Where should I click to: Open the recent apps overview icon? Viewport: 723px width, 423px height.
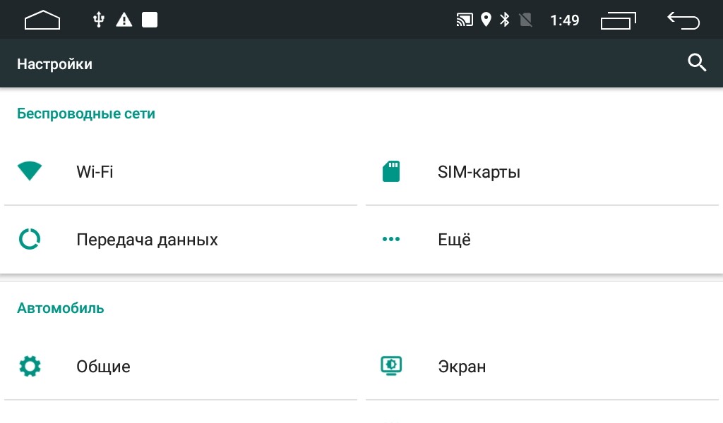click(x=618, y=20)
